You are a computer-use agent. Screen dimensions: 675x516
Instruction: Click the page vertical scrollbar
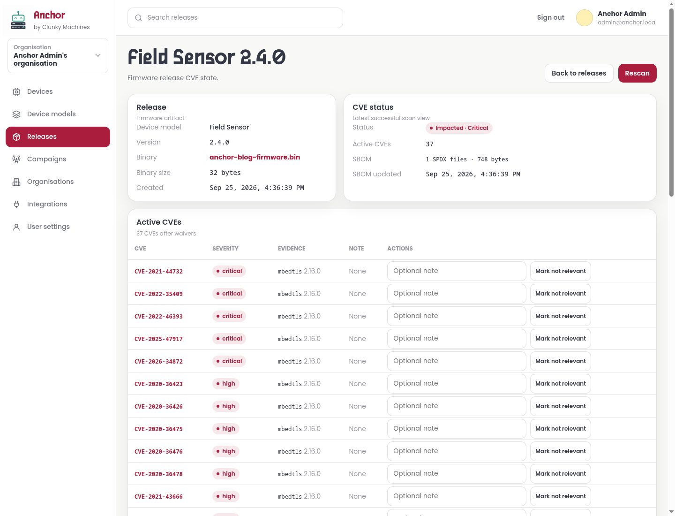[x=671, y=103]
